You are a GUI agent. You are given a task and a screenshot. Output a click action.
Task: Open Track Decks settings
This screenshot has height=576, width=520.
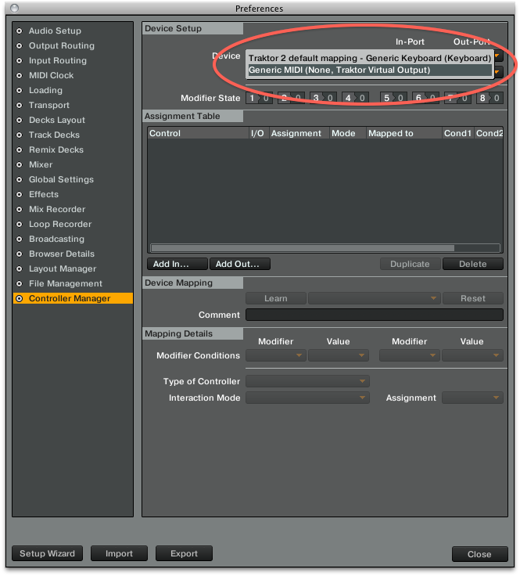click(73, 135)
